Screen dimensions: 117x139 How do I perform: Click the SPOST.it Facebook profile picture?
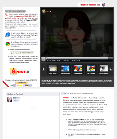10,99
